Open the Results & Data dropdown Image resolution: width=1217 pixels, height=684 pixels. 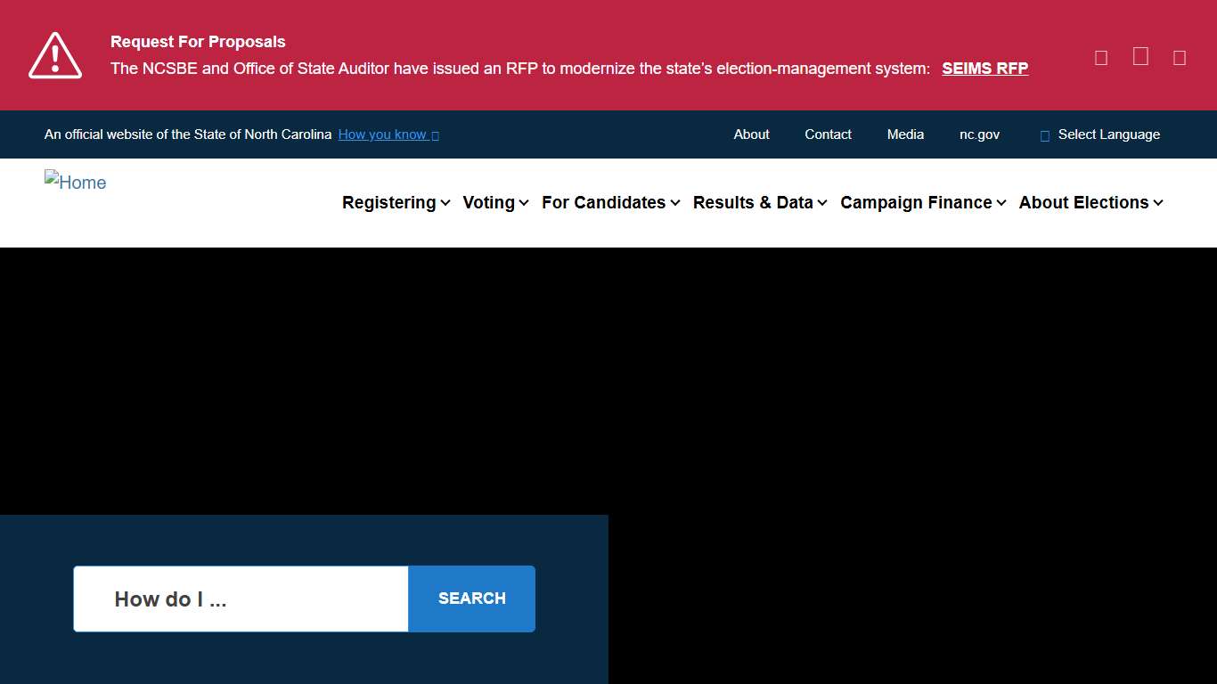pos(759,202)
